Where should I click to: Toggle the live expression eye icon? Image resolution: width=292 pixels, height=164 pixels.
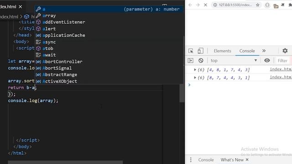[x=267, y=61]
